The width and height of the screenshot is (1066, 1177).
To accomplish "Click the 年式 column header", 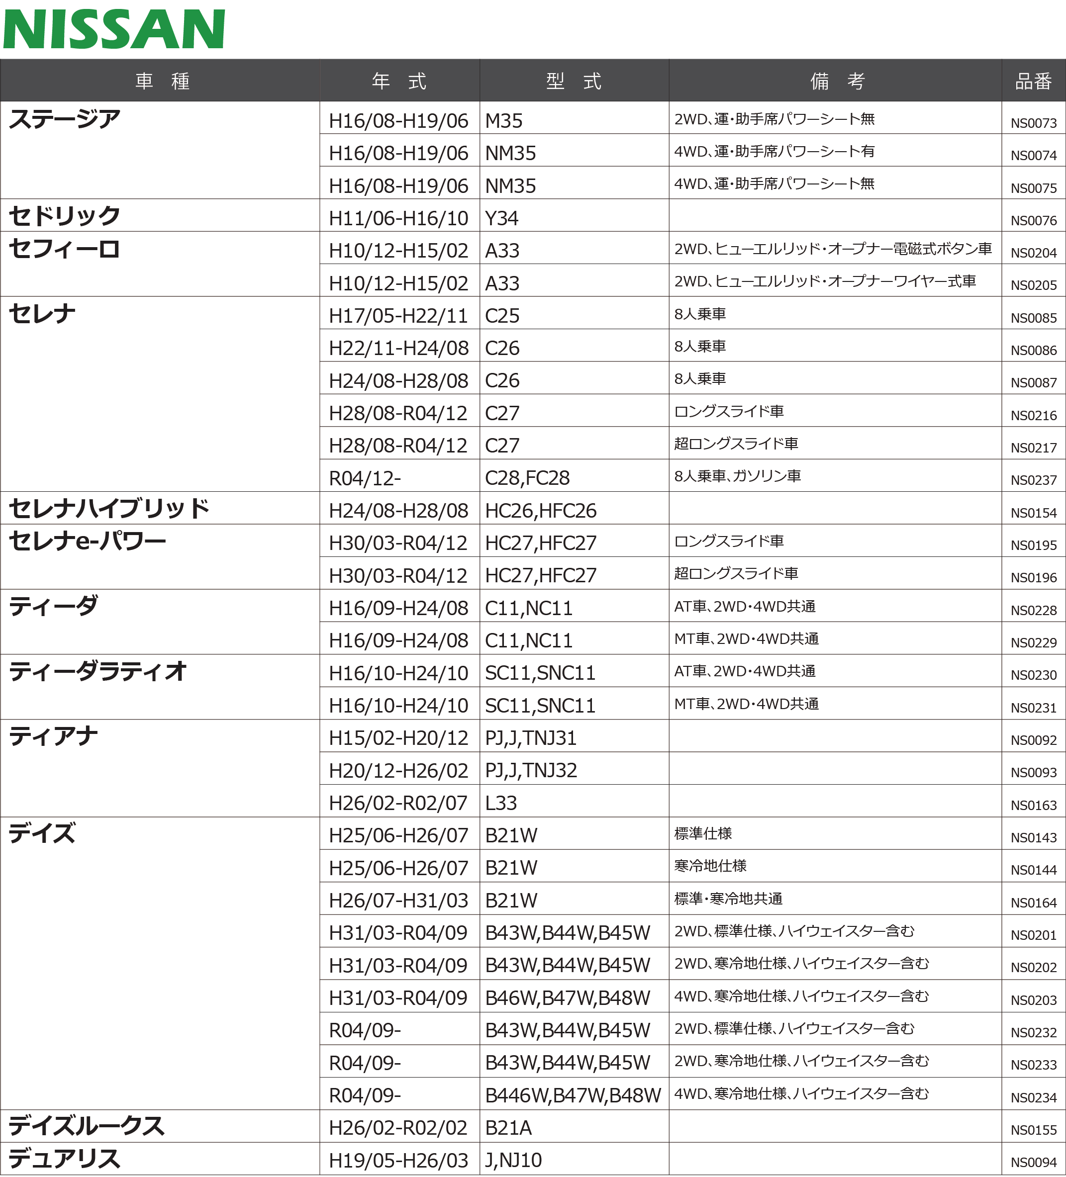I will pos(399,81).
